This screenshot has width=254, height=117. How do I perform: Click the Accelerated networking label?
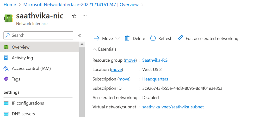(x=115, y=98)
